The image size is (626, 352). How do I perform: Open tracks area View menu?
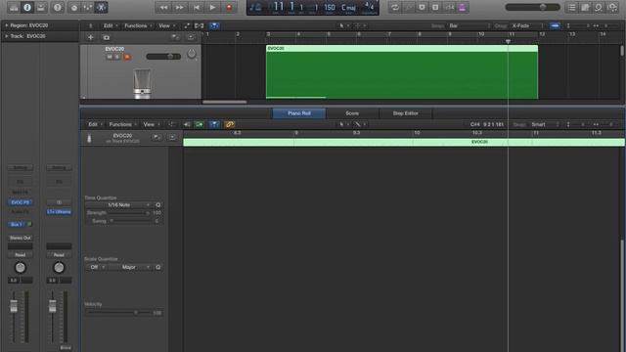pos(166,26)
